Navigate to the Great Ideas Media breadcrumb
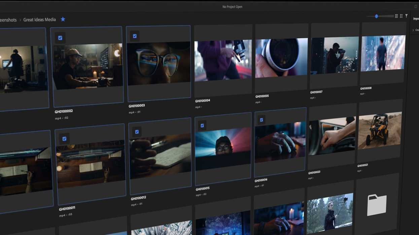 coord(40,20)
